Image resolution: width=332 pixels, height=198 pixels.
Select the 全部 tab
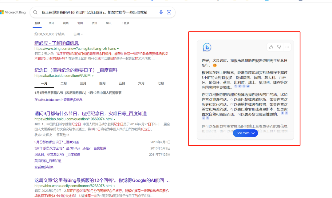coord(37,23)
